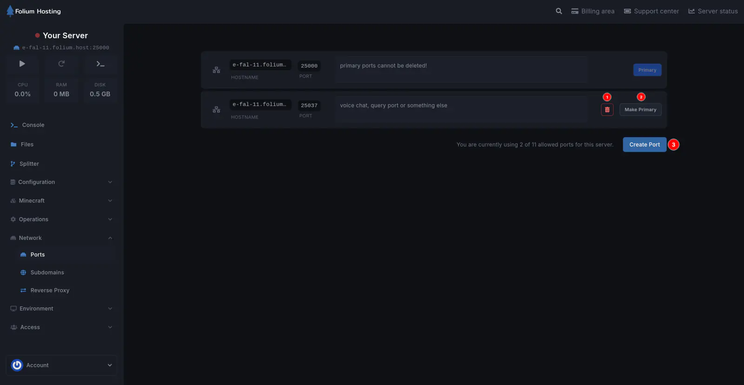Open the Billing area link
Screen dimensions: 744x385
(593, 11)
